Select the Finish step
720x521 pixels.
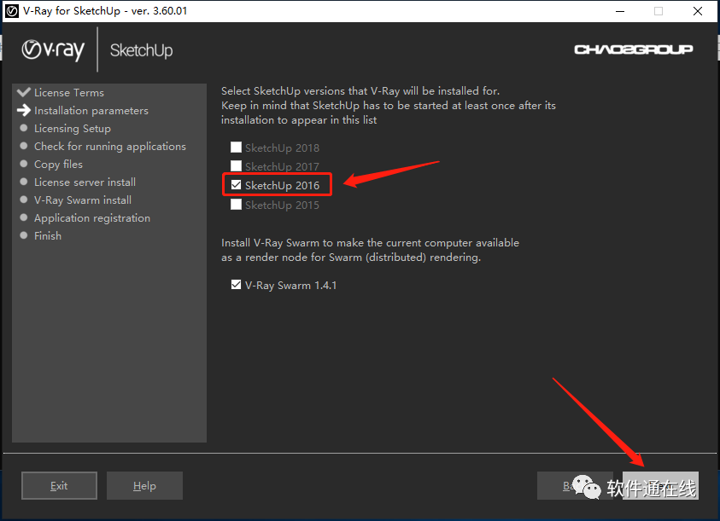pos(48,235)
